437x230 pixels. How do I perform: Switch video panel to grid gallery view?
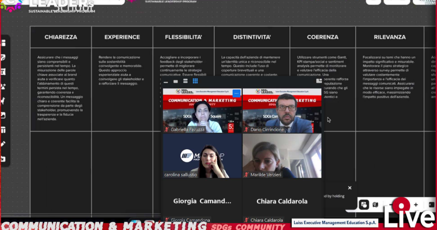coord(195,81)
